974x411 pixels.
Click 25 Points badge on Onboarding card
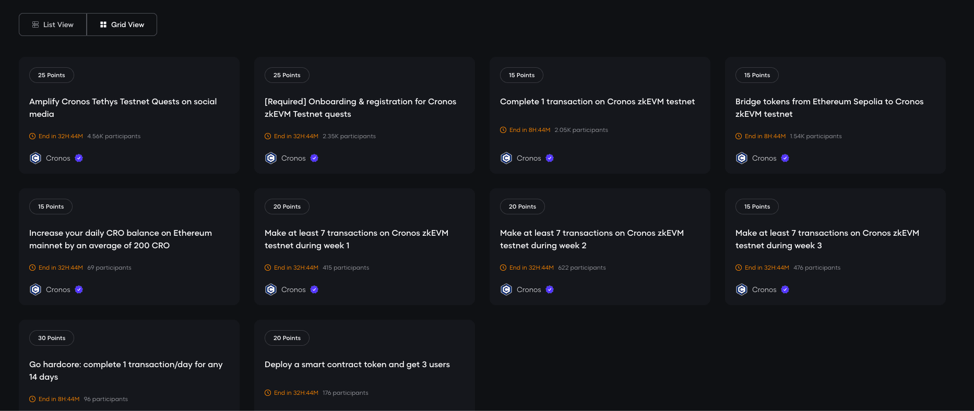point(287,75)
